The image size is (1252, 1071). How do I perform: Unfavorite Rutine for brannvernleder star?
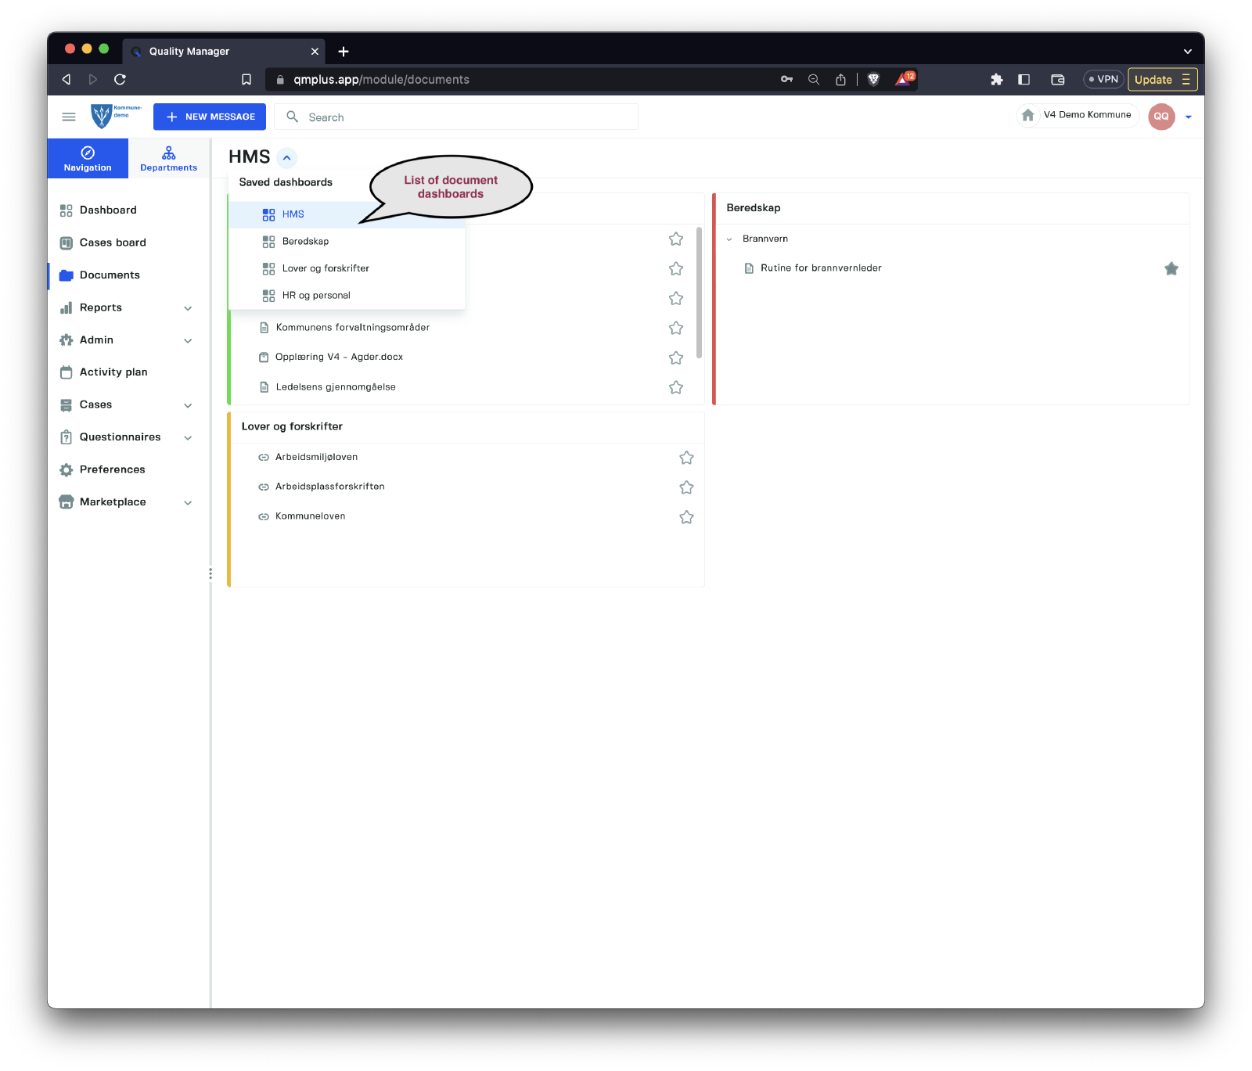1171,268
